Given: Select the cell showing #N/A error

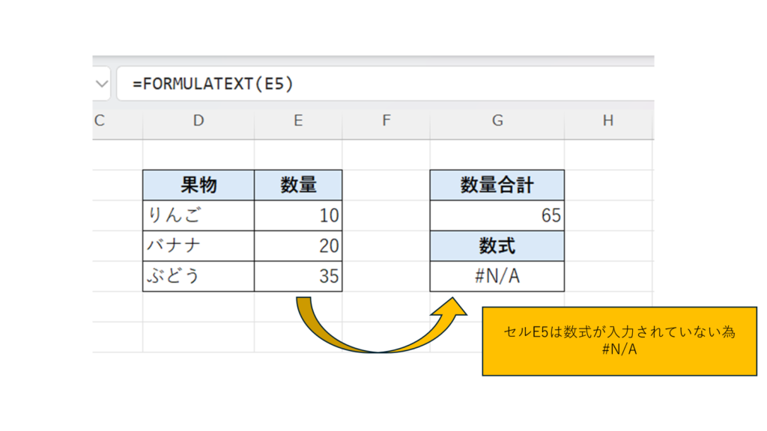Looking at the screenshot, I should 497,276.
